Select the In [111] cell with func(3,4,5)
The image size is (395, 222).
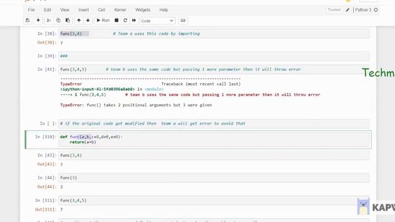[214, 200]
